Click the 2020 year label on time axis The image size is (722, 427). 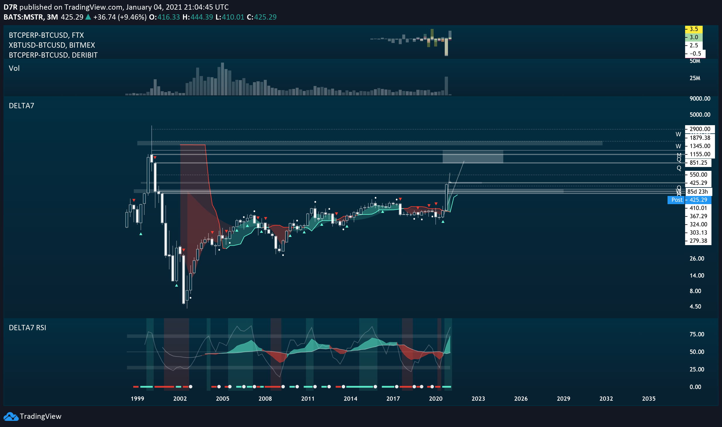click(436, 399)
